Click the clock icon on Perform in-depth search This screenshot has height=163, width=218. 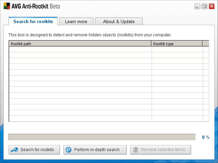[68, 150]
